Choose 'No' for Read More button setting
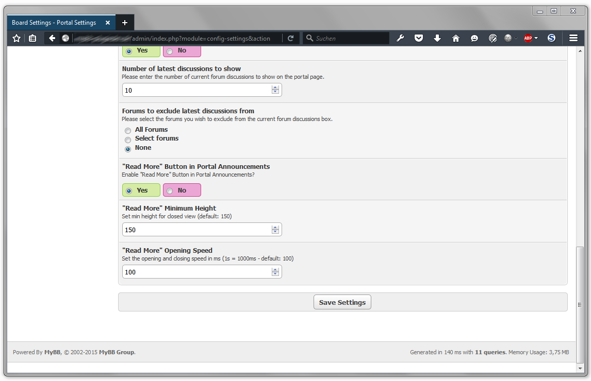 click(182, 190)
